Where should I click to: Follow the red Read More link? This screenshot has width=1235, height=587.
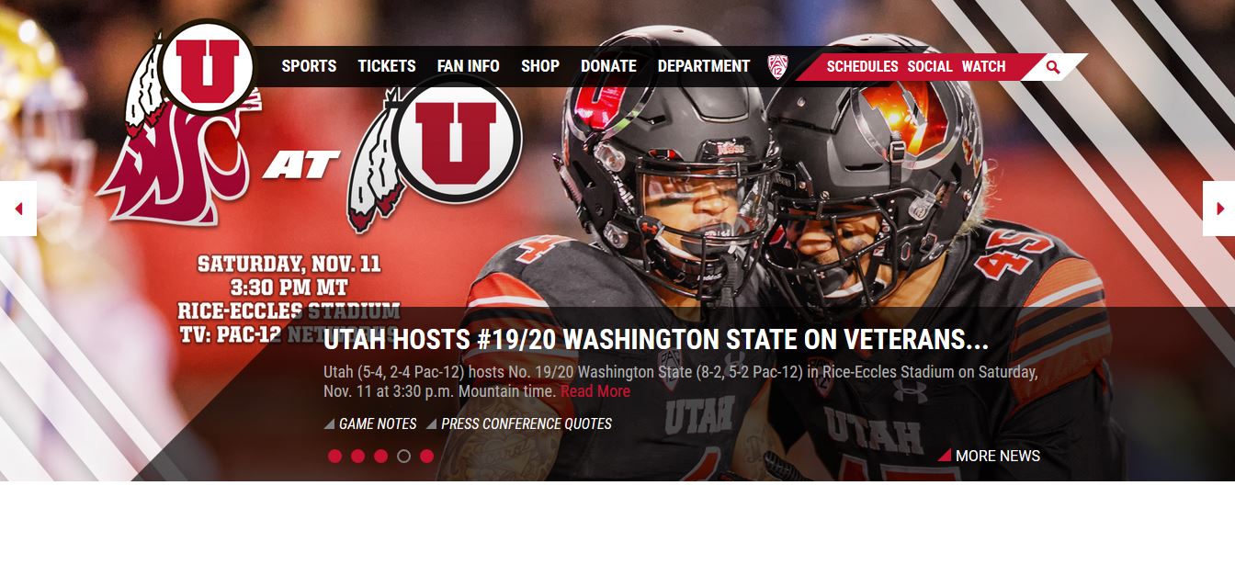(x=595, y=391)
